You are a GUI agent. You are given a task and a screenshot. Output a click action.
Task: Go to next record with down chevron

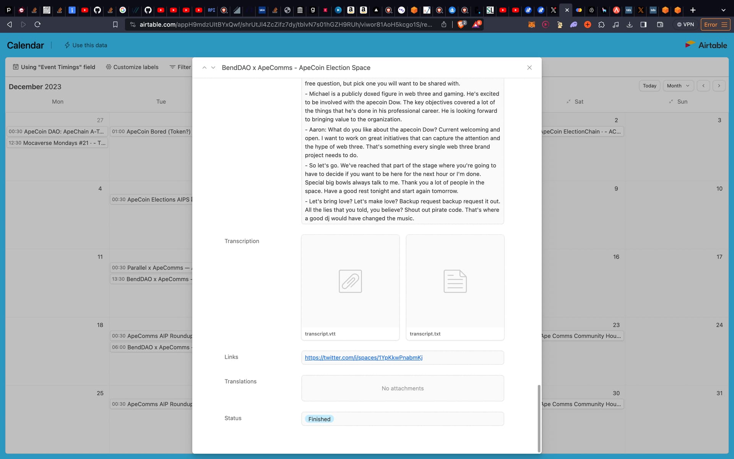pos(213,68)
